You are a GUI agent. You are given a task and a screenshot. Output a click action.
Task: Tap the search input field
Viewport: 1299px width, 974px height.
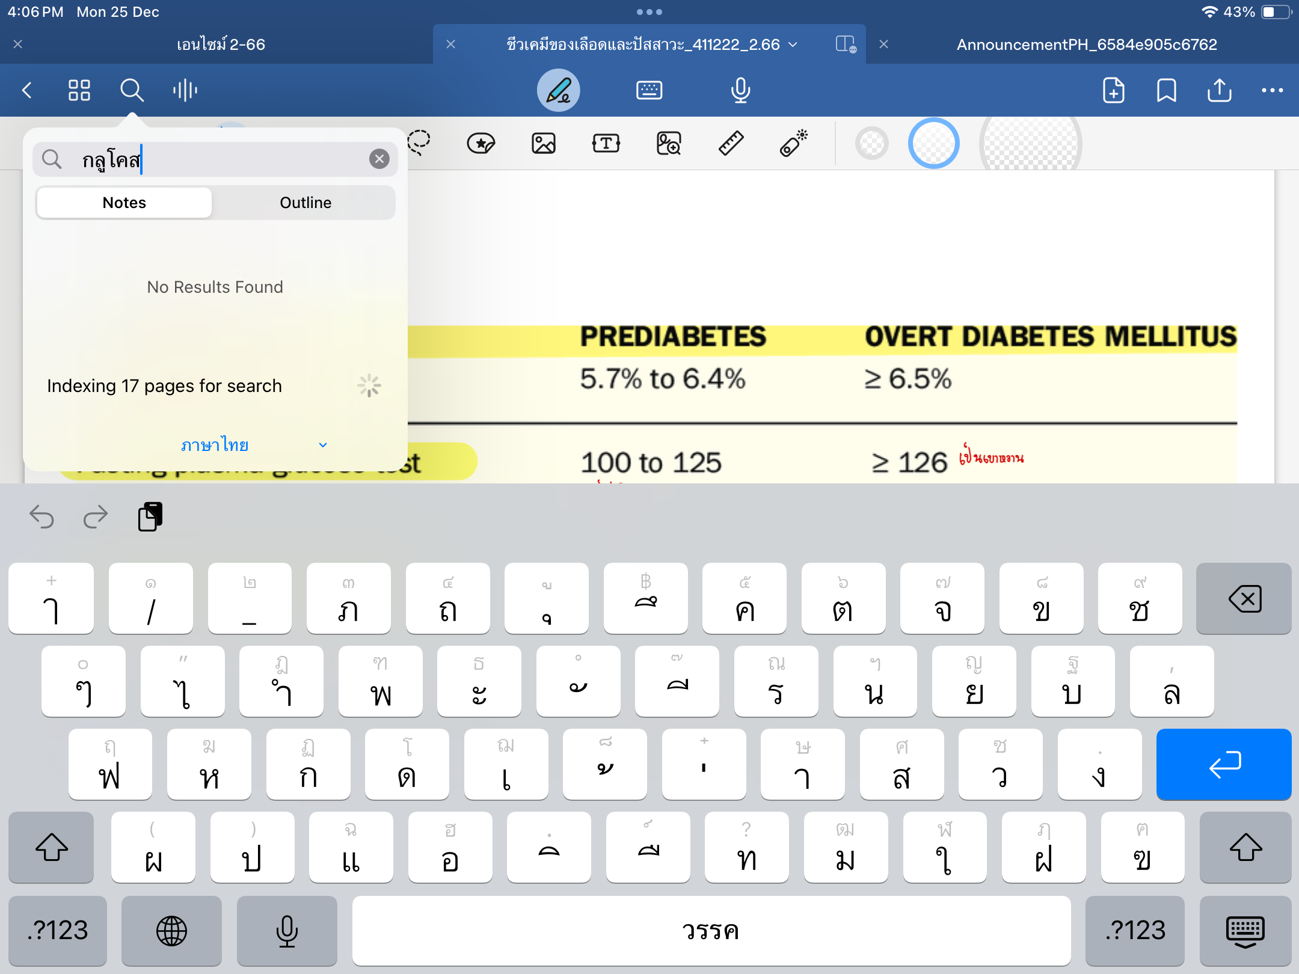click(215, 159)
